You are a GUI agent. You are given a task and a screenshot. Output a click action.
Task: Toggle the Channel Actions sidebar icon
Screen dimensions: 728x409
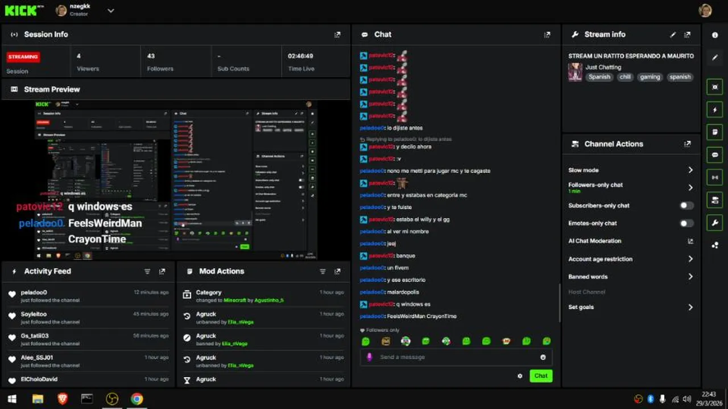coord(715,200)
